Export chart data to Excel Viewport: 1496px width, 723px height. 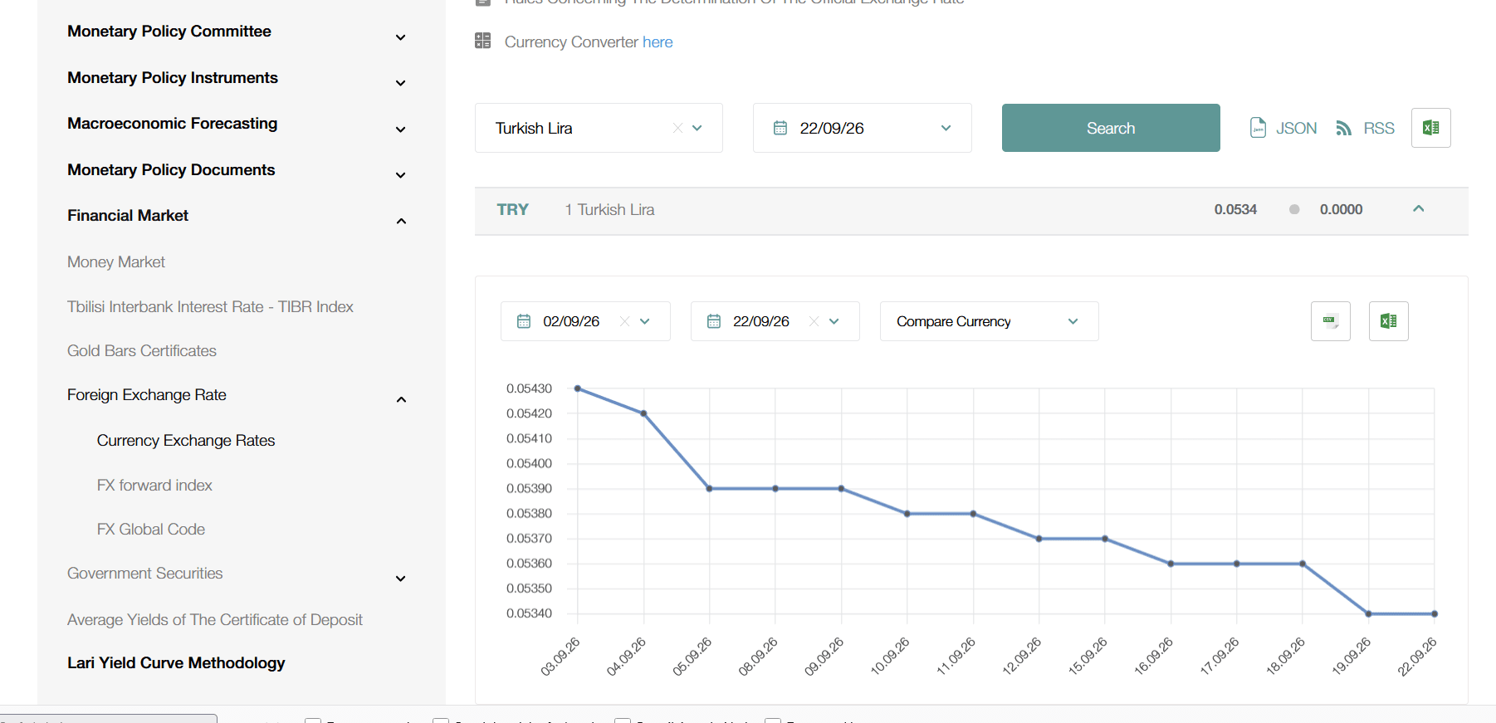coord(1388,321)
